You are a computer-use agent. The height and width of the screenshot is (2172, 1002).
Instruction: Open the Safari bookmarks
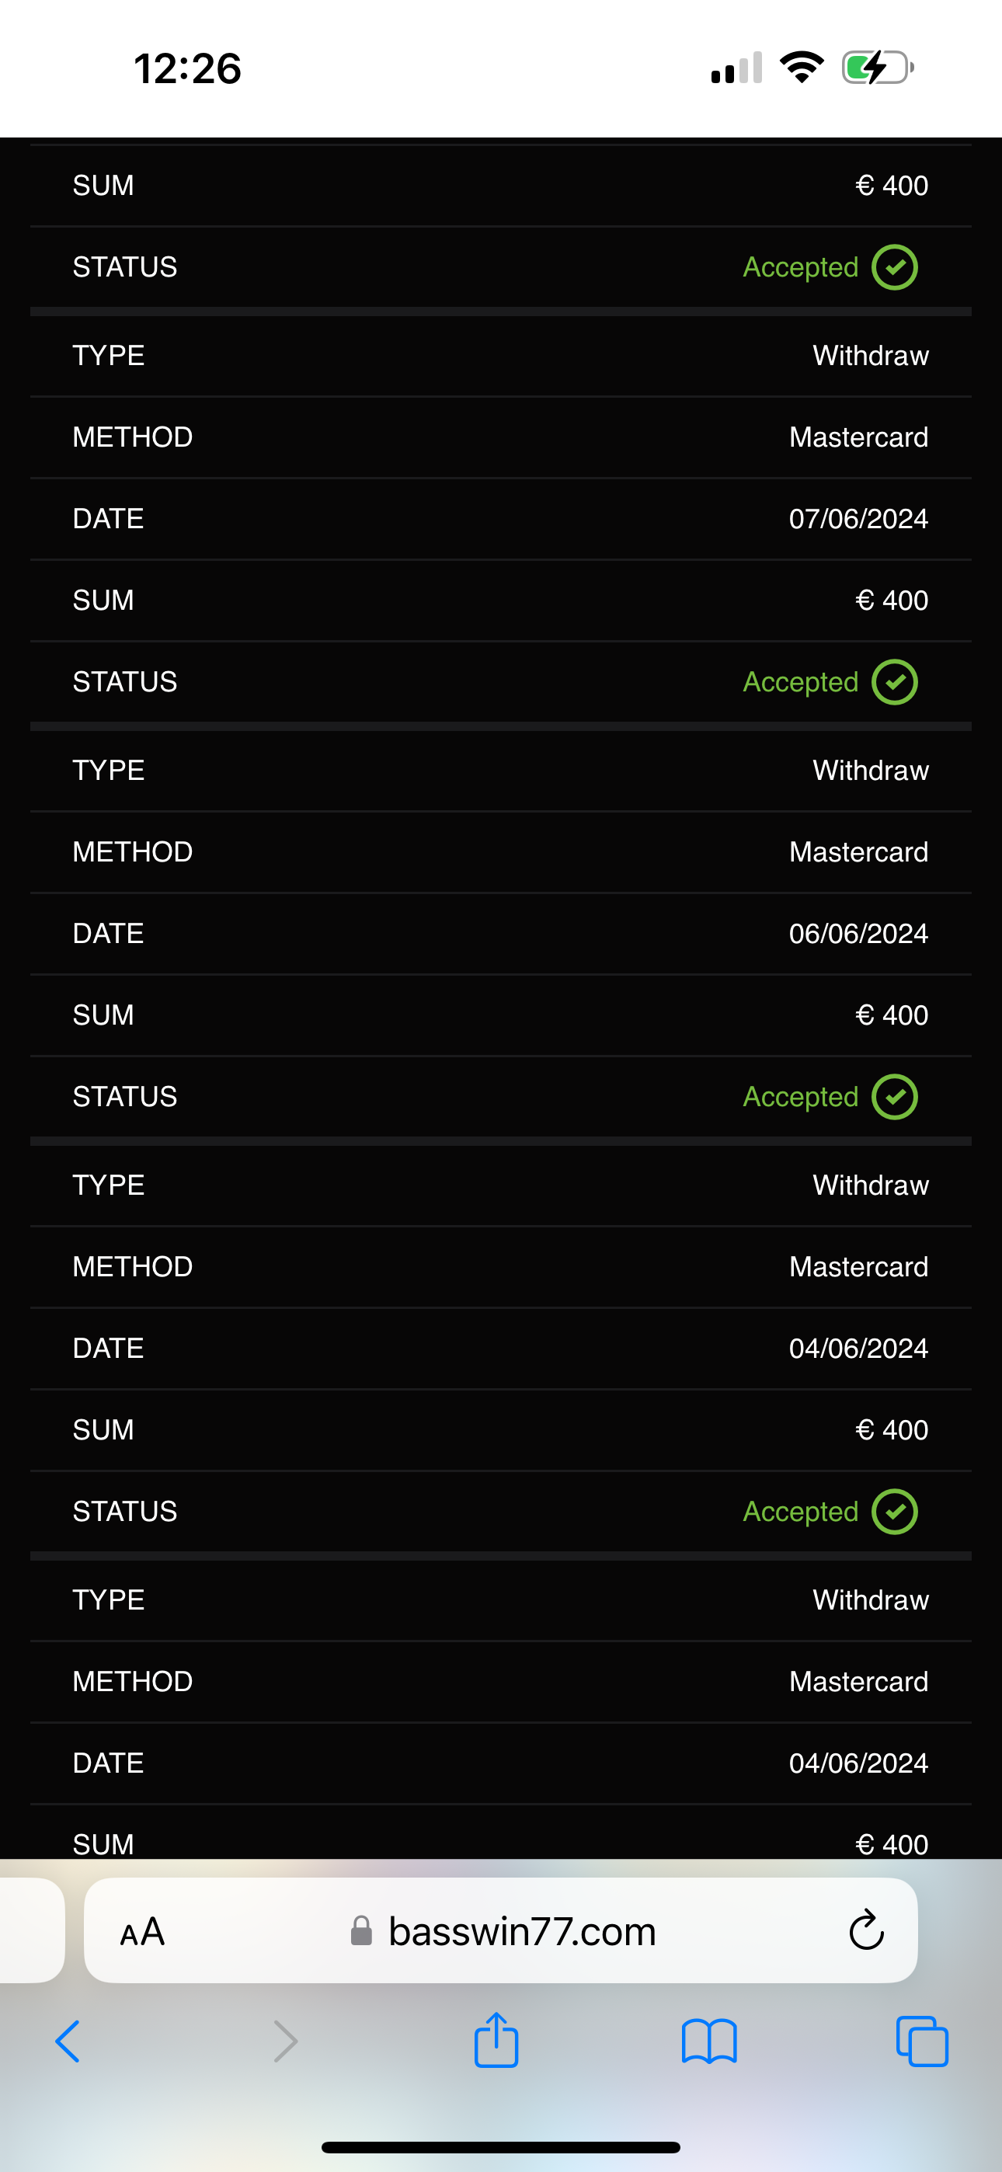pos(708,2041)
